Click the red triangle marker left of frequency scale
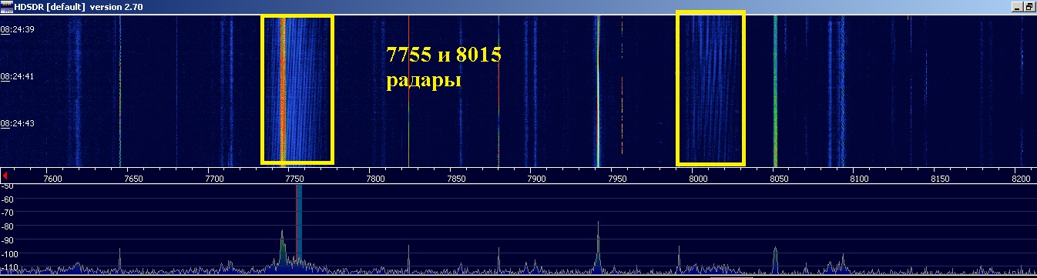The height and width of the screenshot is (278, 1037). coord(5,176)
